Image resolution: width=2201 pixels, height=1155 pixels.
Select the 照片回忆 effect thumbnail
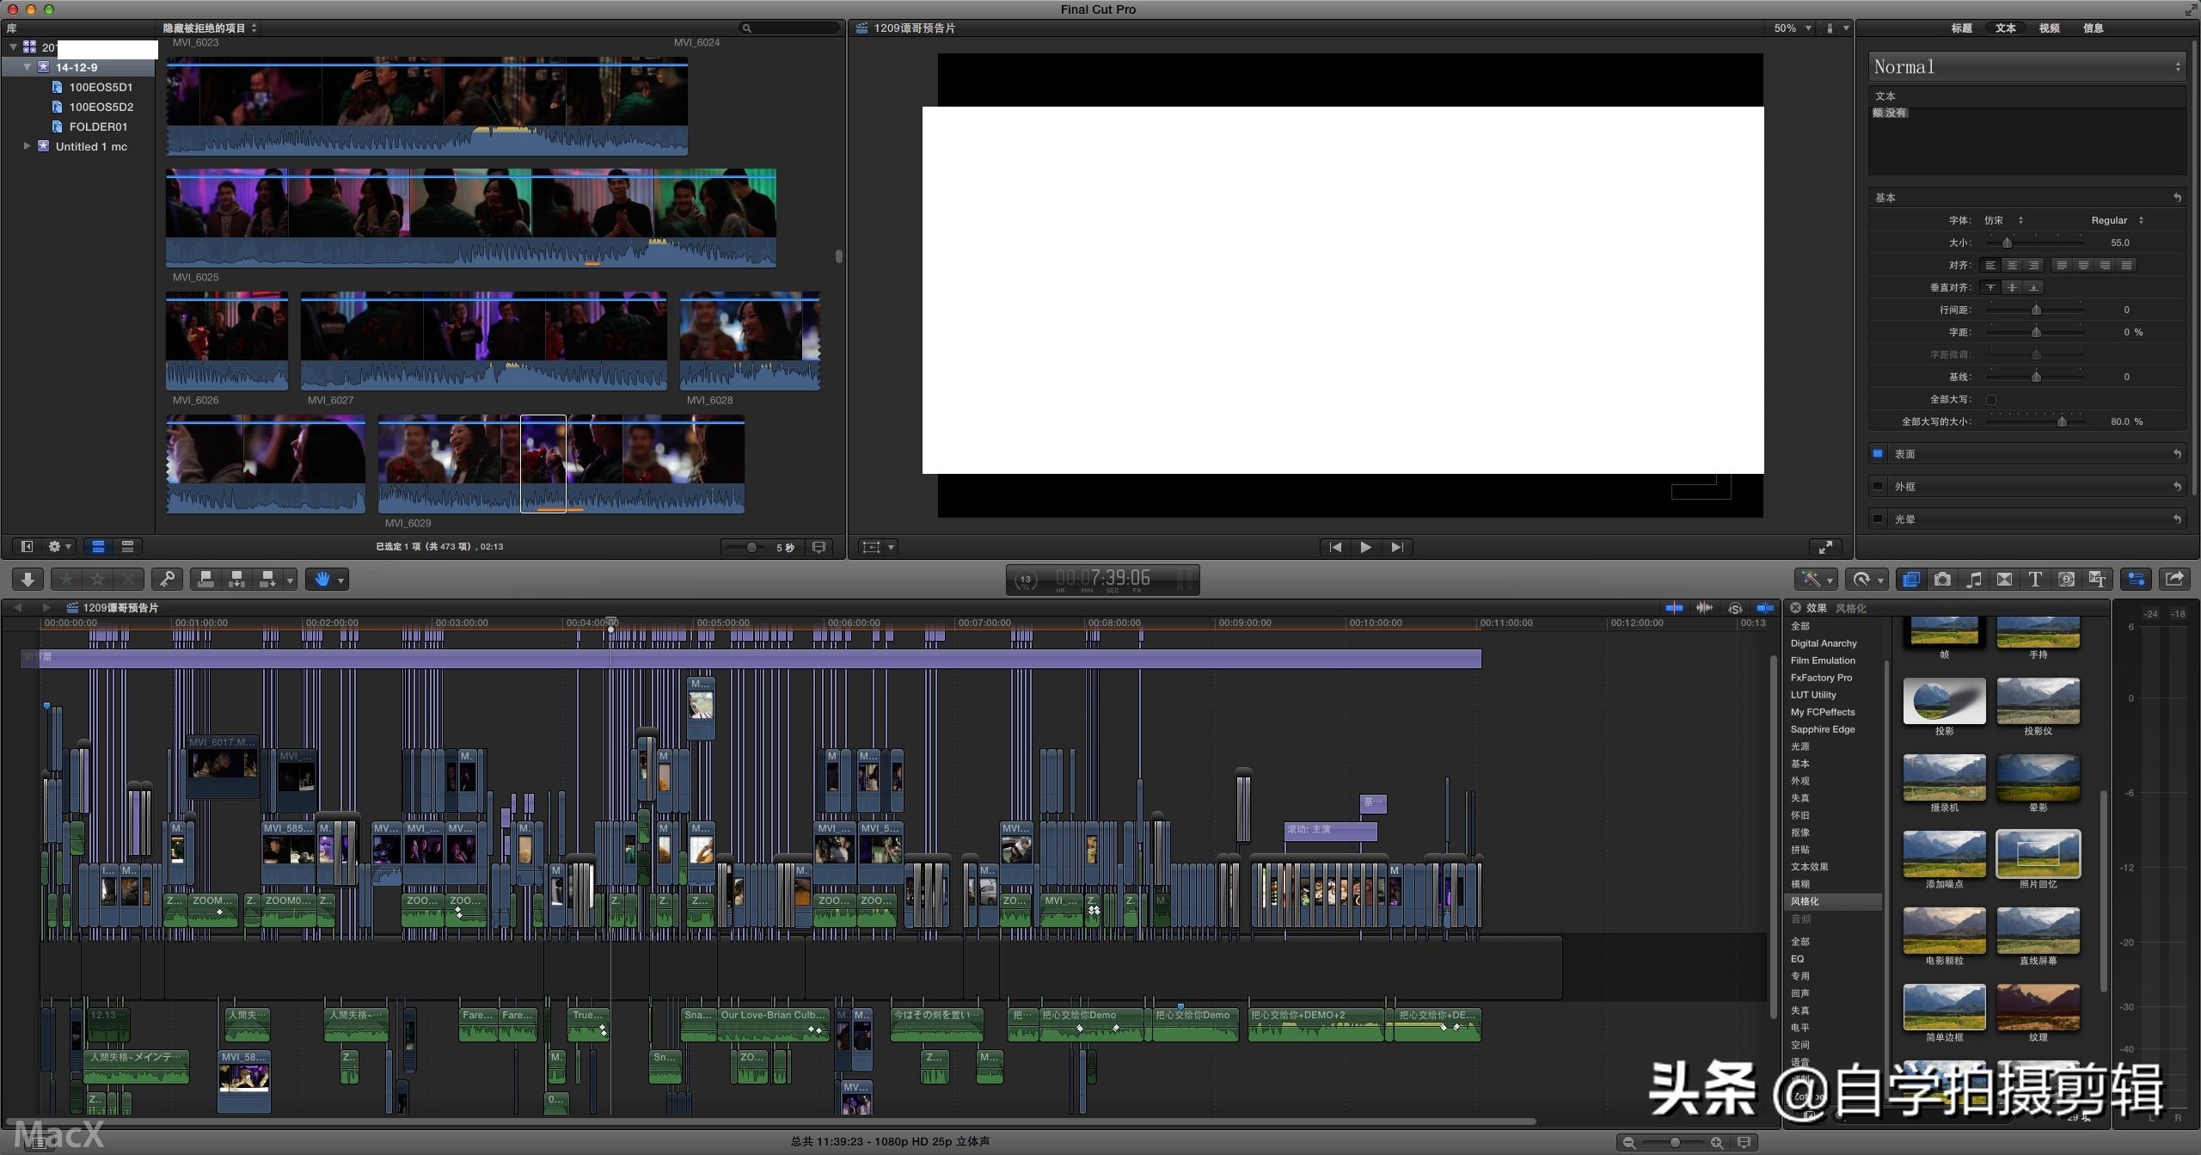click(2038, 854)
